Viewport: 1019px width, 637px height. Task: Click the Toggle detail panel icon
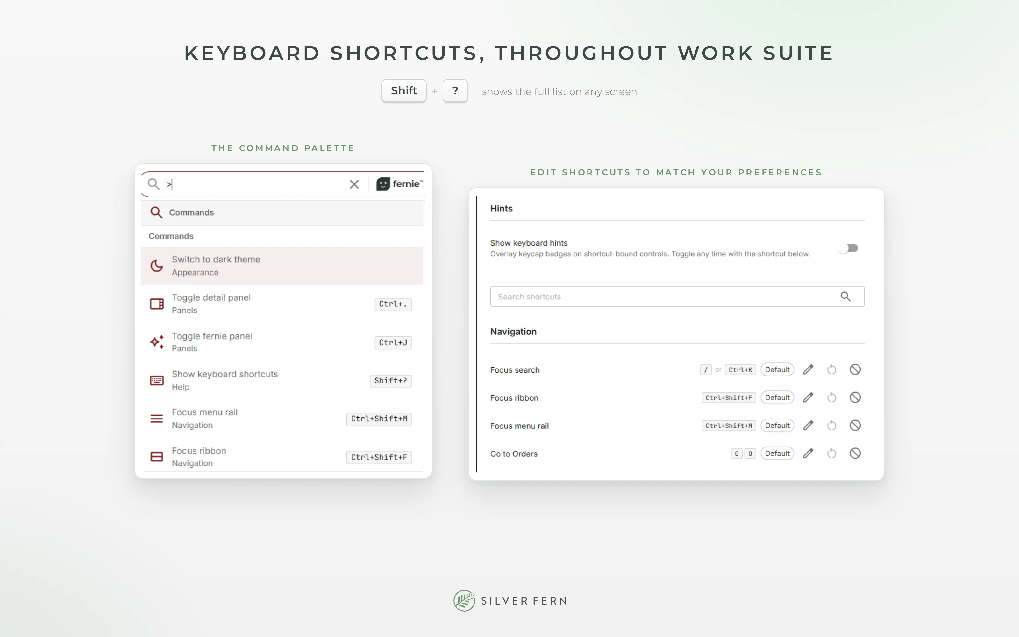157,304
